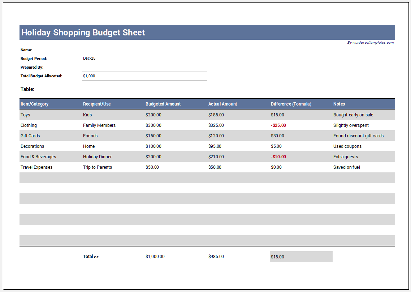Click the total difference $15.00 cell
The height and width of the screenshot is (292, 411).
301,257
